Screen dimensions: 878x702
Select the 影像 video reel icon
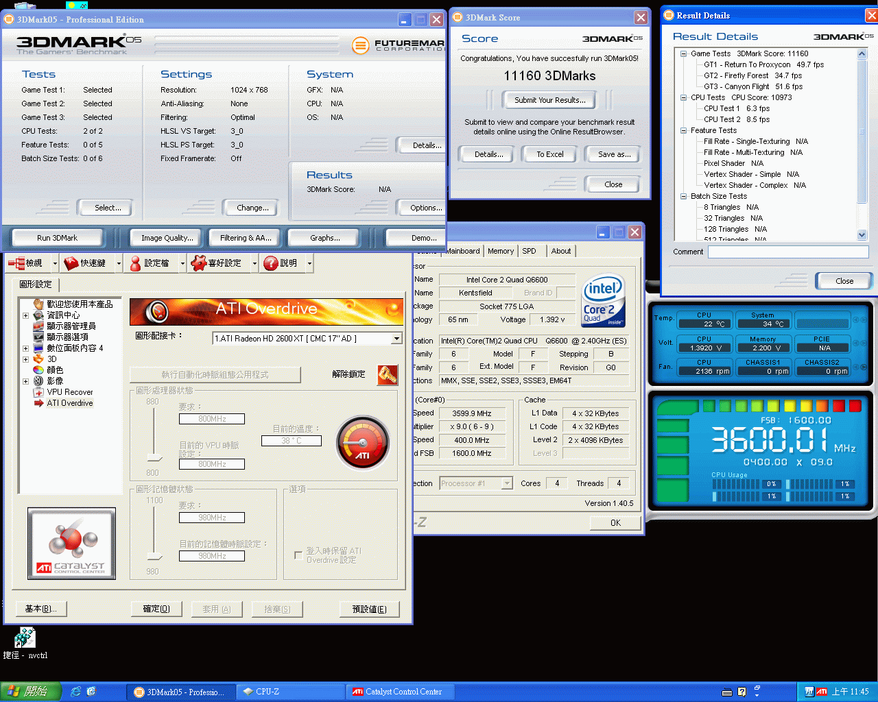38,381
